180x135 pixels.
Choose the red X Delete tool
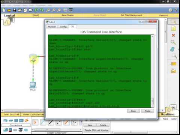click(x=173, y=35)
